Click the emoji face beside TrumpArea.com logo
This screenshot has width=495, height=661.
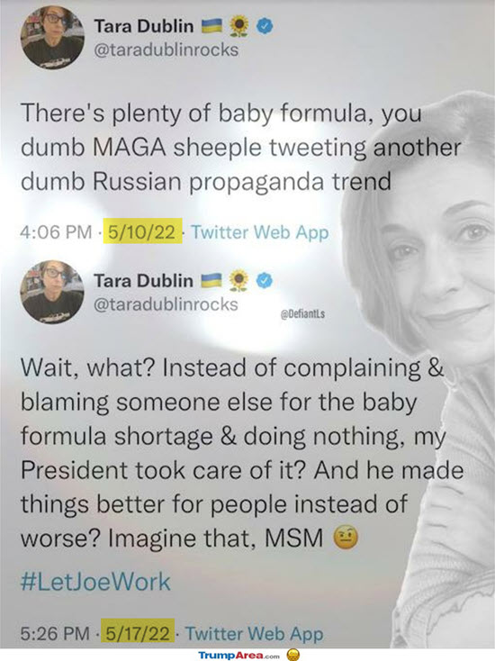tap(293, 655)
